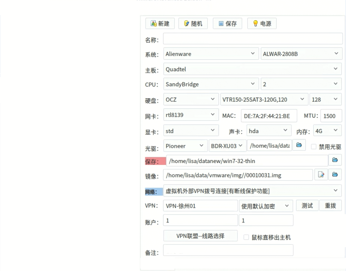Click edit icon next to 镜像 path
This screenshot has height=271, width=346.
tap(321, 175)
